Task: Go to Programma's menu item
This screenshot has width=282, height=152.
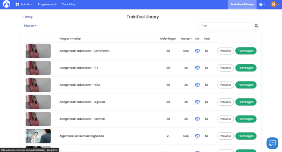Action: click(47, 5)
